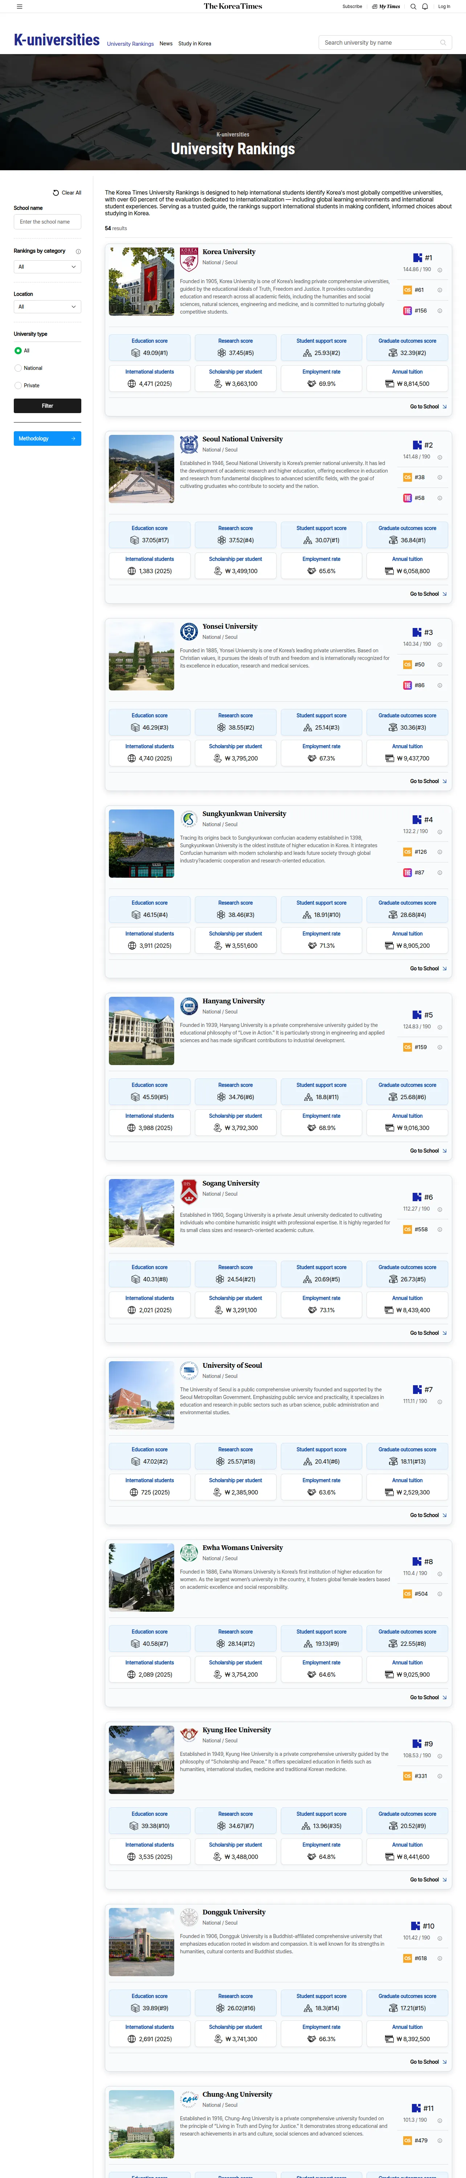The height and width of the screenshot is (2178, 466).
Task: Open My Times in the top bar
Action: 387,7
